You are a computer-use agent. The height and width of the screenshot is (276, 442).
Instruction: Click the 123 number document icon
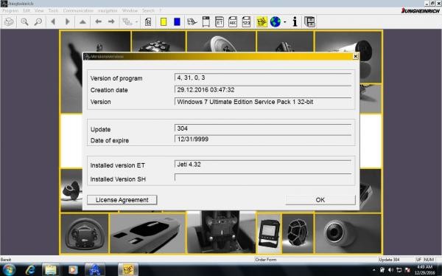tap(246, 21)
